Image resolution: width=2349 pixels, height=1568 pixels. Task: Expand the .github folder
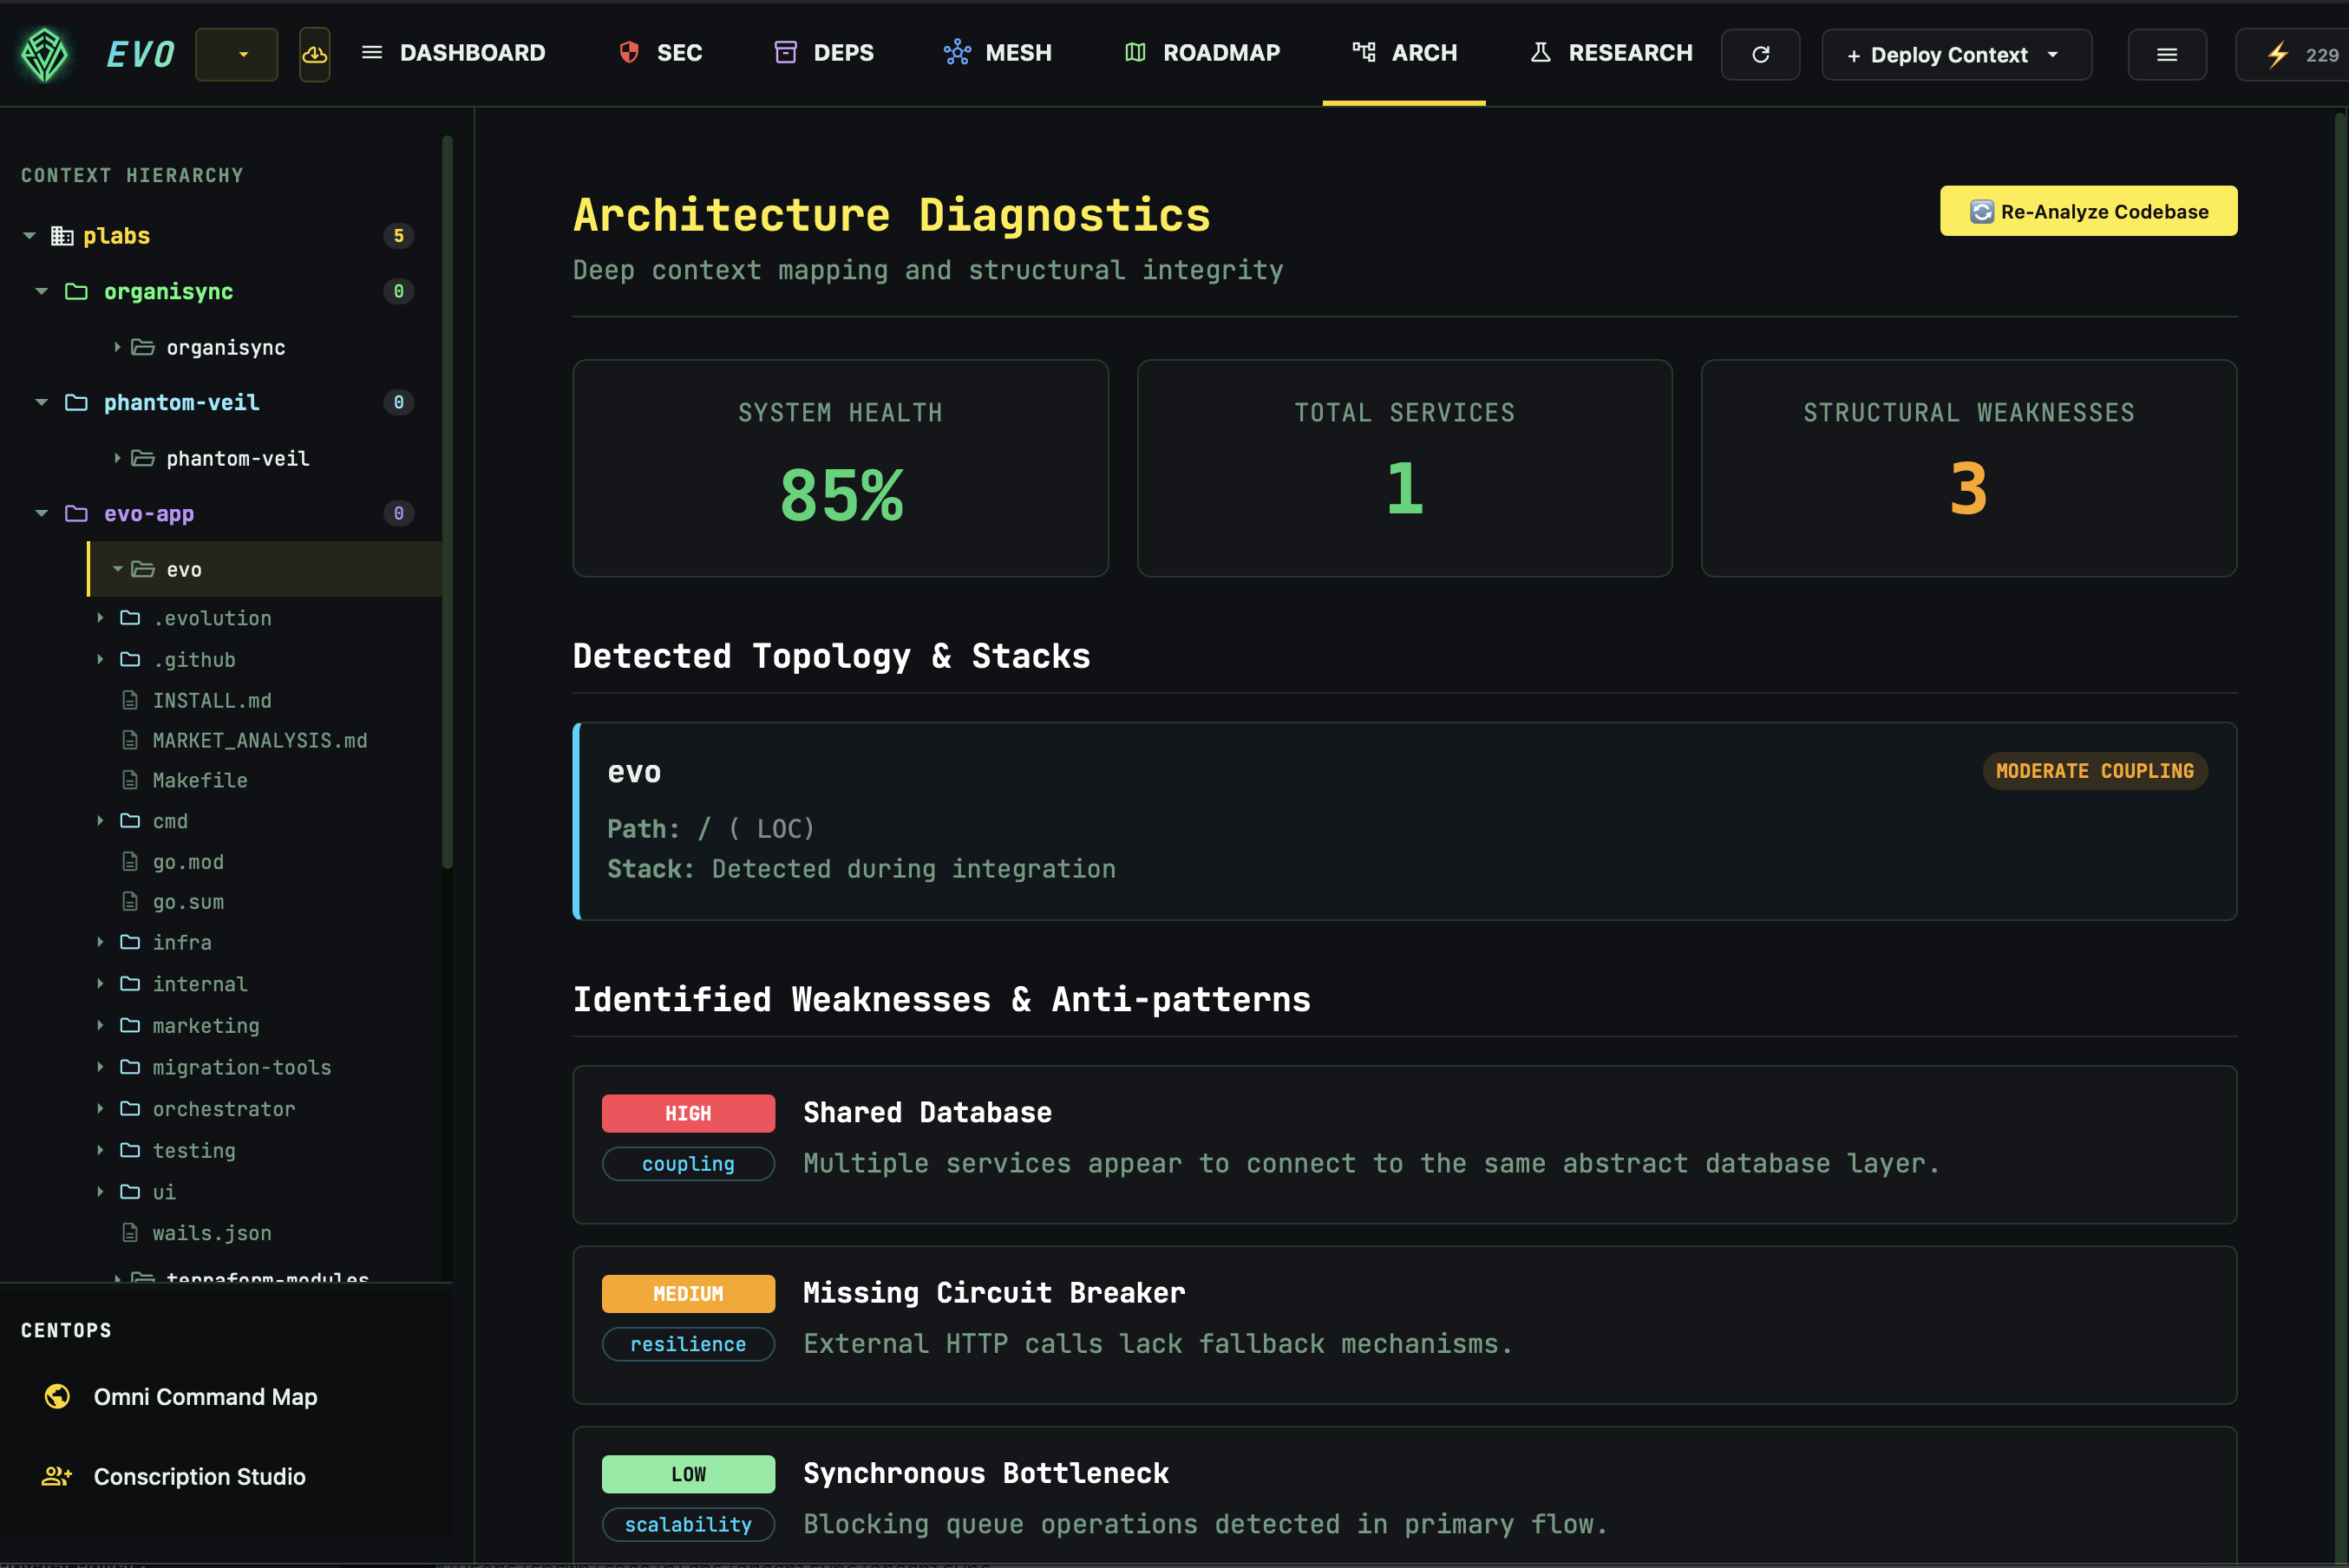(100, 659)
